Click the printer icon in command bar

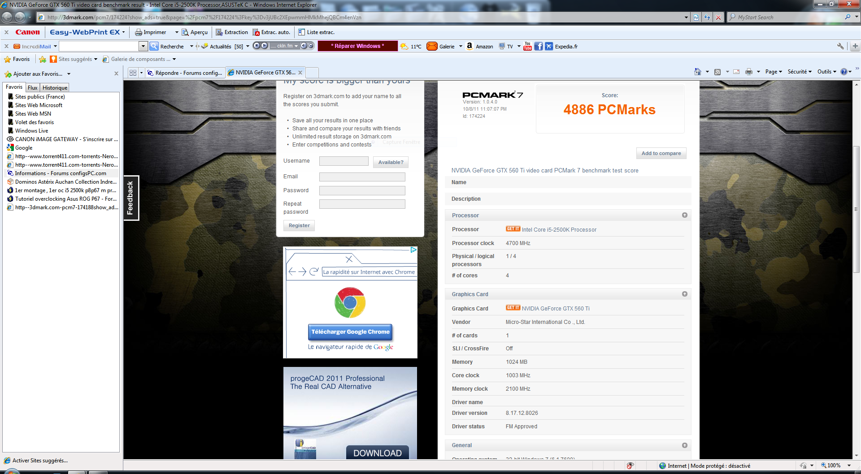click(748, 72)
